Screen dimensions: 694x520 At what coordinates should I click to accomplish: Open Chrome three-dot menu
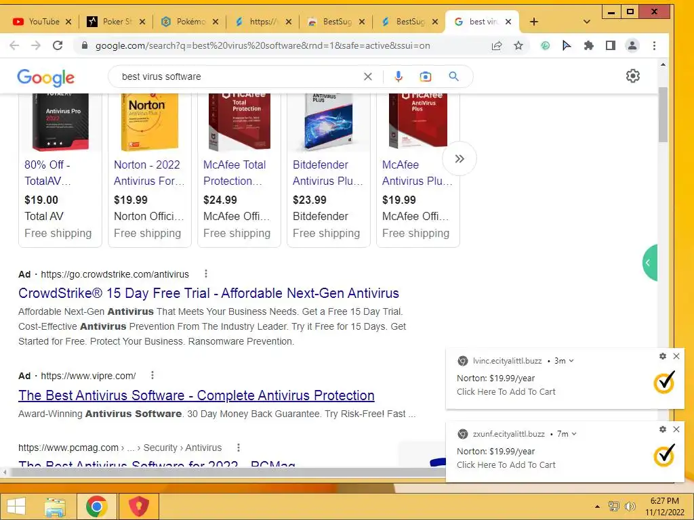coord(654,45)
